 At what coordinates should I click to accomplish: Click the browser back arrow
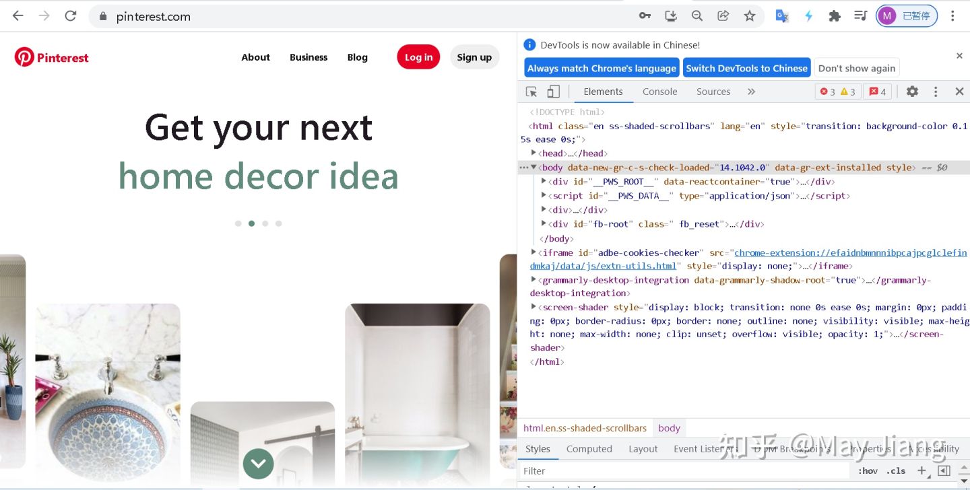click(18, 16)
